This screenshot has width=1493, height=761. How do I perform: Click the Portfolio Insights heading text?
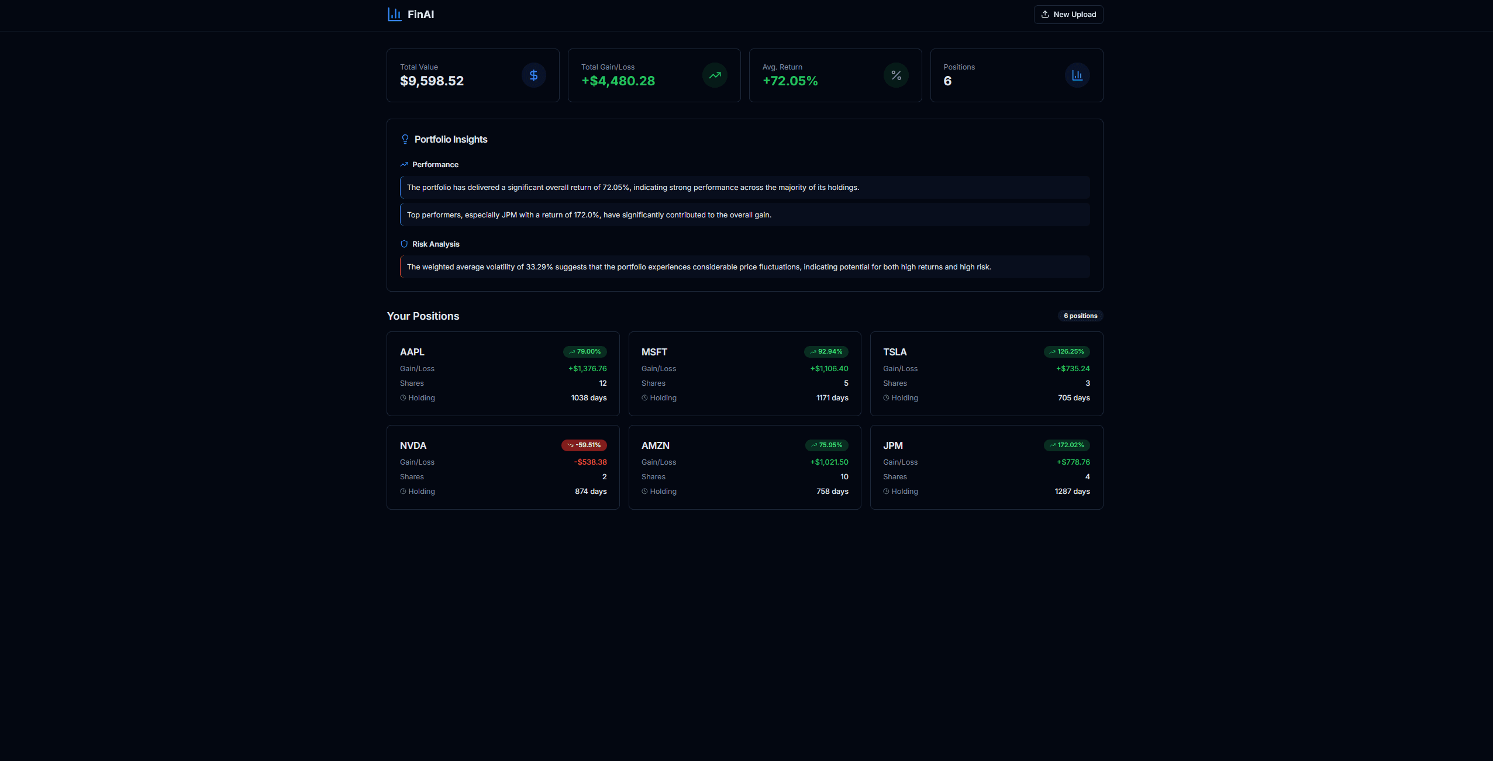tap(451, 139)
